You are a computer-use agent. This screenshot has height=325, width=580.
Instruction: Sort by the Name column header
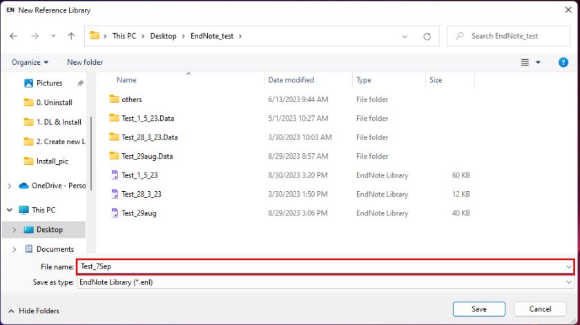(x=126, y=80)
